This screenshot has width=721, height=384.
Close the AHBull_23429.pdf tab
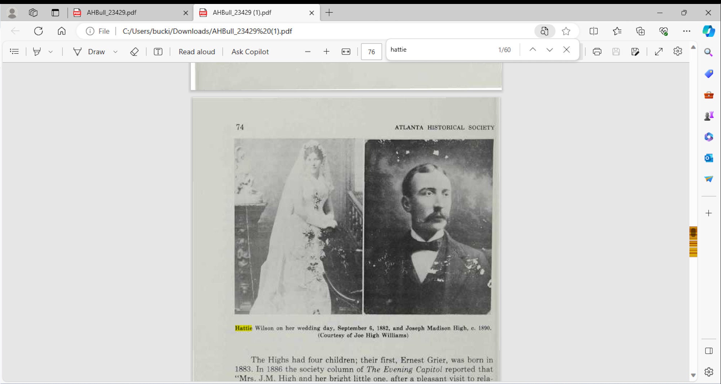click(x=186, y=13)
